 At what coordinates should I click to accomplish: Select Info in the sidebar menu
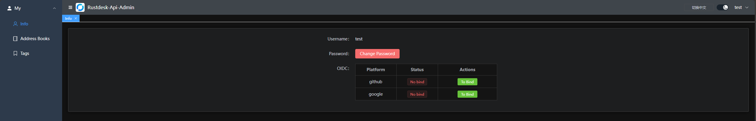[24, 24]
